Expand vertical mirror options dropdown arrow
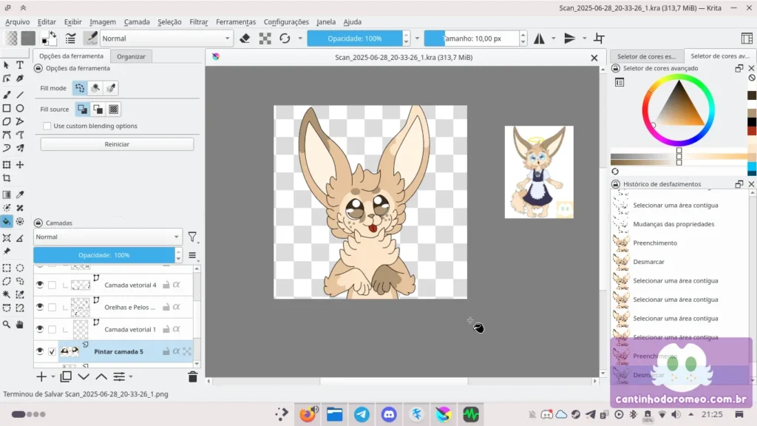 pos(584,38)
